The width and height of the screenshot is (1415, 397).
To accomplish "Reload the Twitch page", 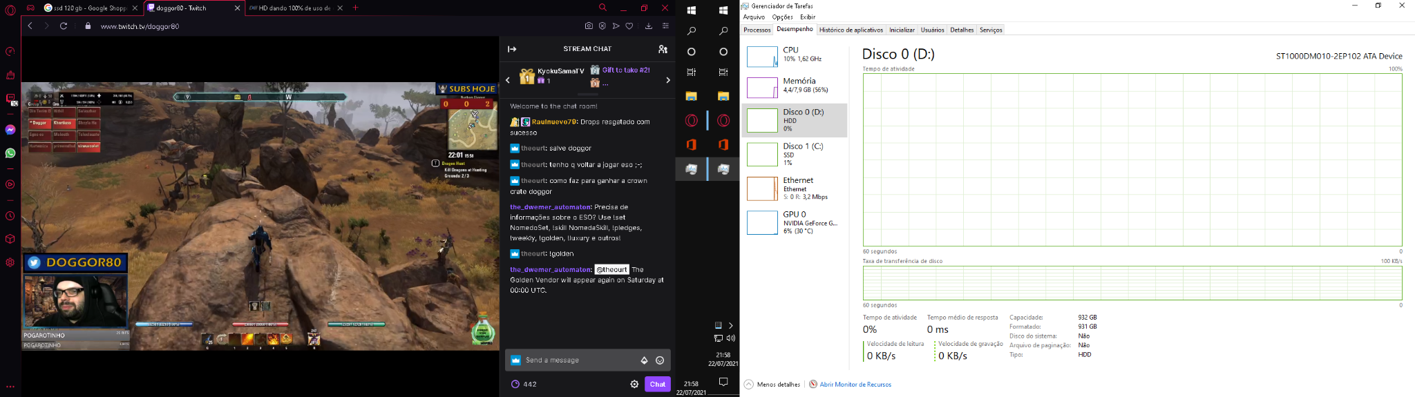I will click(x=64, y=26).
